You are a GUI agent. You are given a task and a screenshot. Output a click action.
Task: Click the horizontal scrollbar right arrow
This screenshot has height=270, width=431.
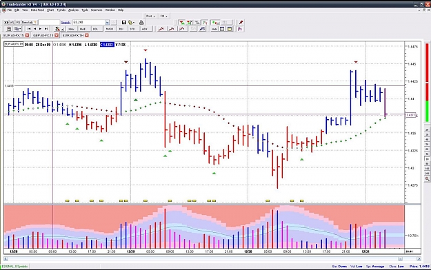pyautogui.click(x=419, y=259)
